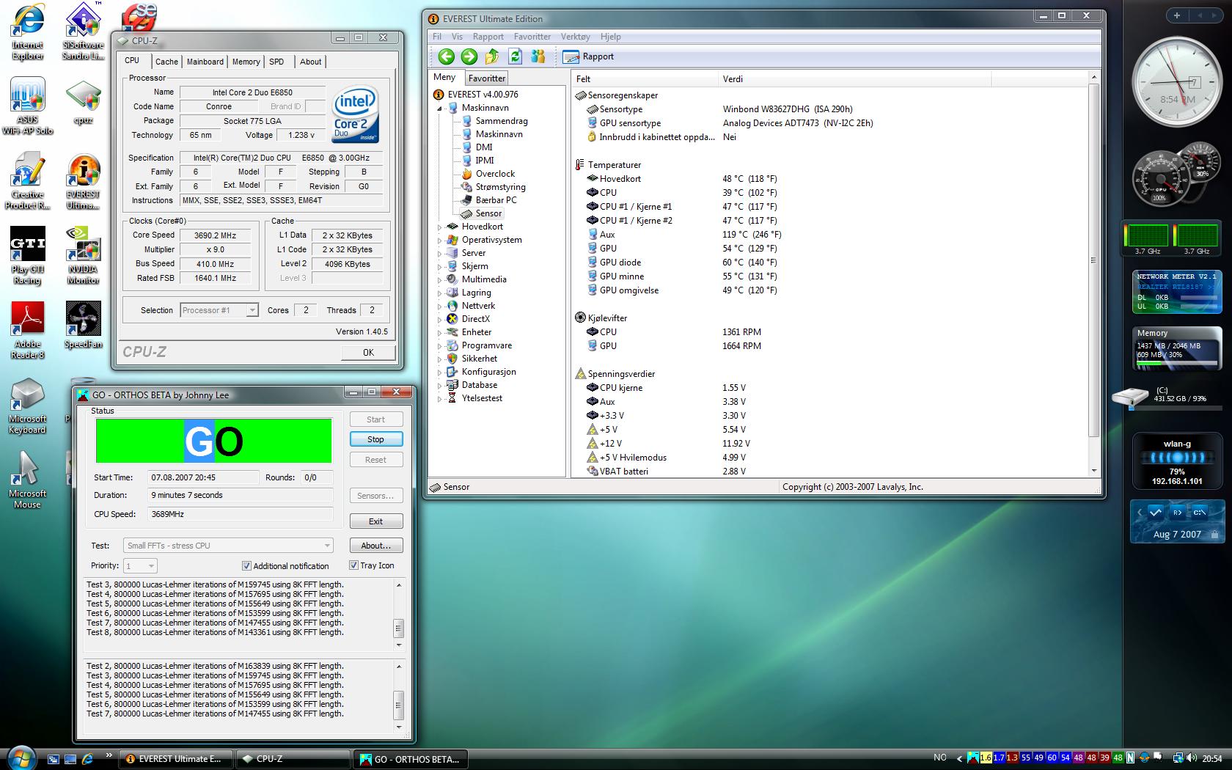Expand the Multimedia tree node

[440, 279]
